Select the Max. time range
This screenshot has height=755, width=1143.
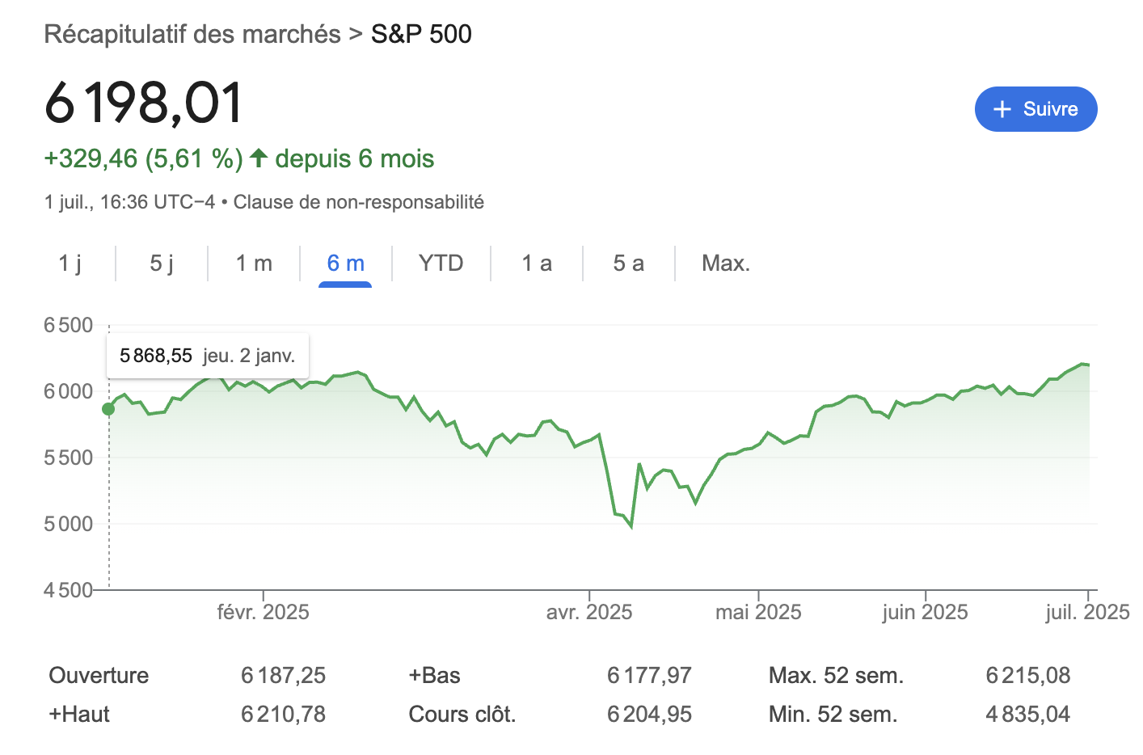point(726,264)
